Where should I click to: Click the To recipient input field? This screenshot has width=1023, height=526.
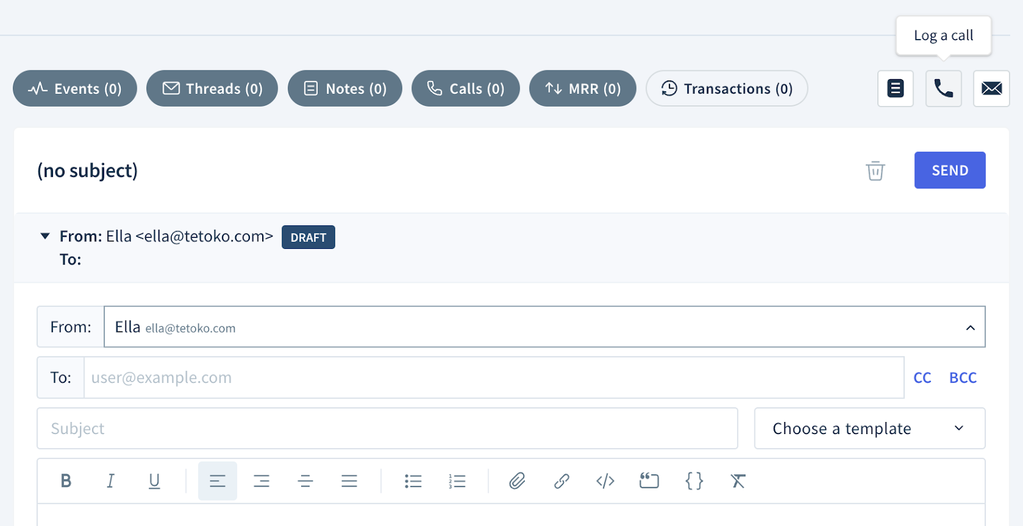(x=494, y=377)
